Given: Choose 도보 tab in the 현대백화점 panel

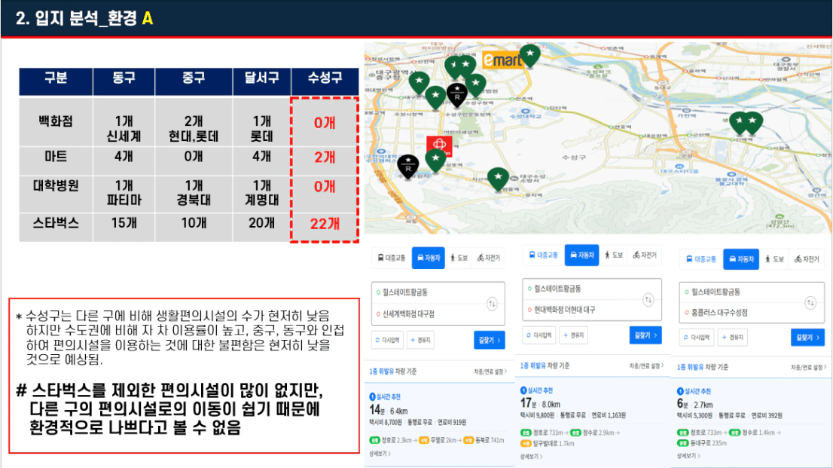Looking at the screenshot, I should 614,255.
